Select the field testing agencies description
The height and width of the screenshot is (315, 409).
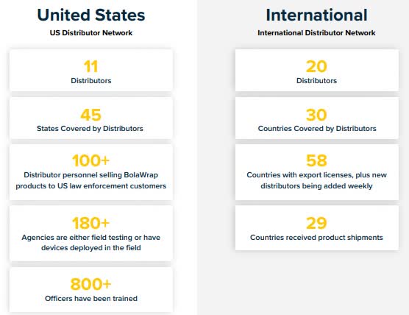pos(91,242)
